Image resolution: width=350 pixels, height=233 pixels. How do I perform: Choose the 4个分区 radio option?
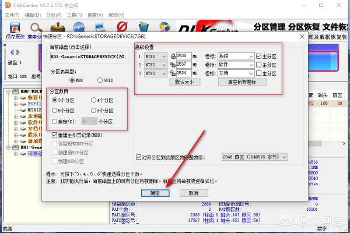click(x=94, y=100)
